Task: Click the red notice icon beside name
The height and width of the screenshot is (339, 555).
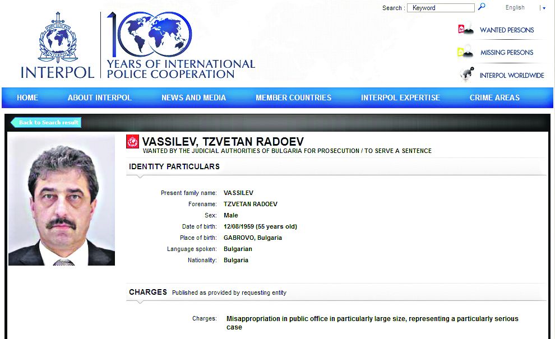Action: point(132,142)
